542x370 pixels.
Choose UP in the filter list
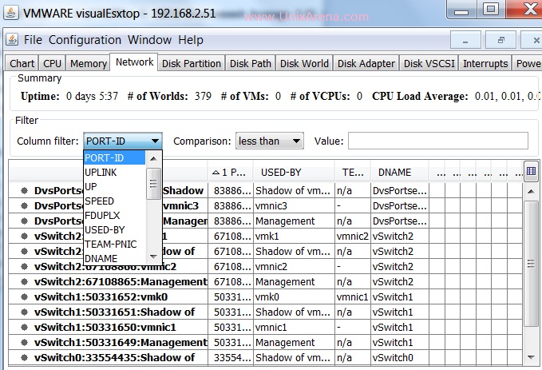click(x=114, y=186)
